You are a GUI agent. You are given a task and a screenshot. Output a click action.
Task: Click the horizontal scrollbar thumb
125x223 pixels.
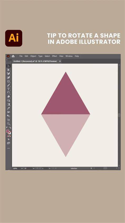point(105,168)
